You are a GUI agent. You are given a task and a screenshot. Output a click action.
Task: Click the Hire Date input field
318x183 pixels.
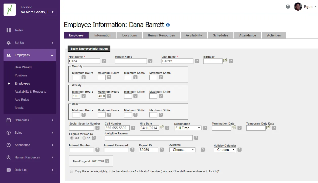pos(149,128)
